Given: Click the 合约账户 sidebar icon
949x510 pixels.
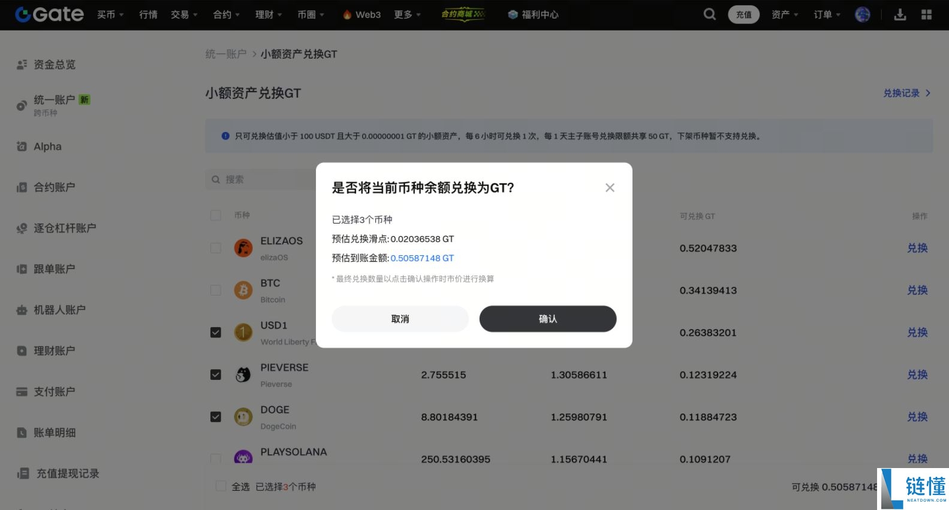Looking at the screenshot, I should click(22, 188).
